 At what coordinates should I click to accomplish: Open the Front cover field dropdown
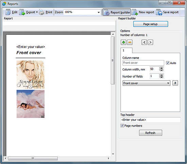point(146,83)
